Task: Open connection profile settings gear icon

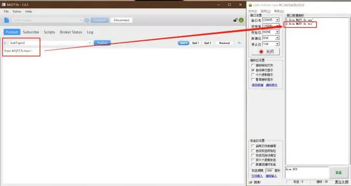Action: pos(87,20)
